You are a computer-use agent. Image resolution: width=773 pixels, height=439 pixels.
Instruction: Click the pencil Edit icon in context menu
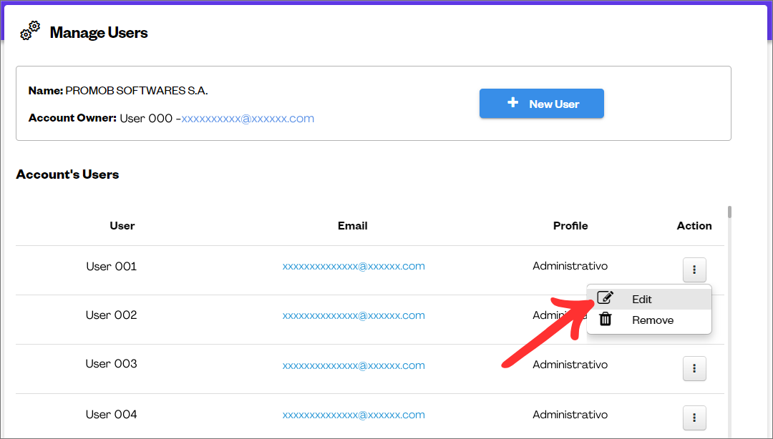click(605, 297)
